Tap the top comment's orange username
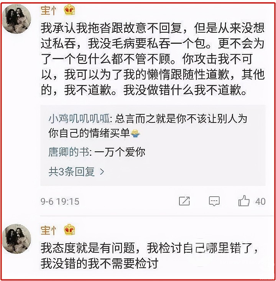This screenshot has height=281, width=276. (x=49, y=10)
